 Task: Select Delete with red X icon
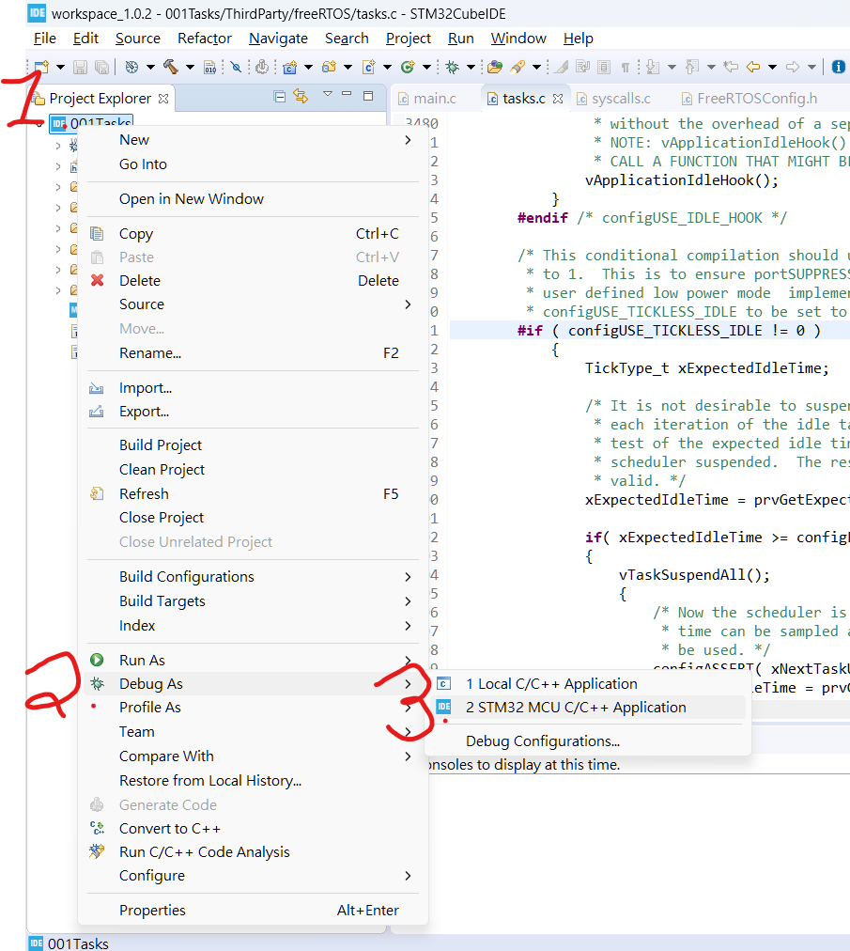(x=140, y=281)
